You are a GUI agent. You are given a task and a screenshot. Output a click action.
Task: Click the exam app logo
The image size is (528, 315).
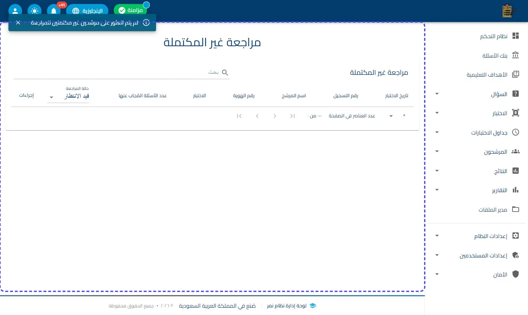coord(508,11)
